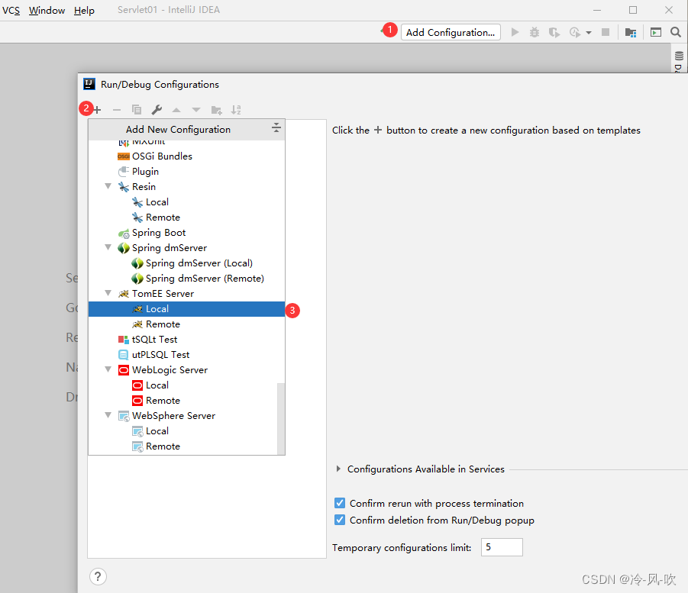The height and width of the screenshot is (593, 688).
Task: Expand Configurations Available in Services section
Action: (x=338, y=469)
